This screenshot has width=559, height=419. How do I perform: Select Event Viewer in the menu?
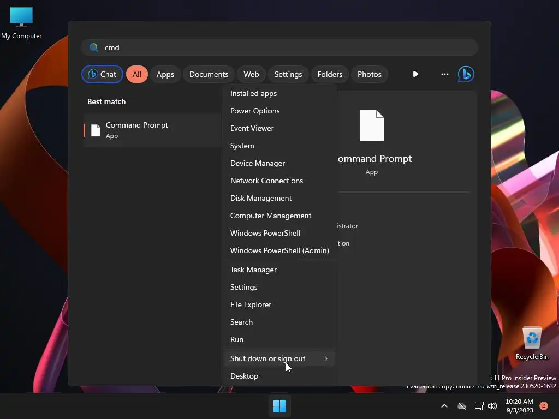pos(279,128)
